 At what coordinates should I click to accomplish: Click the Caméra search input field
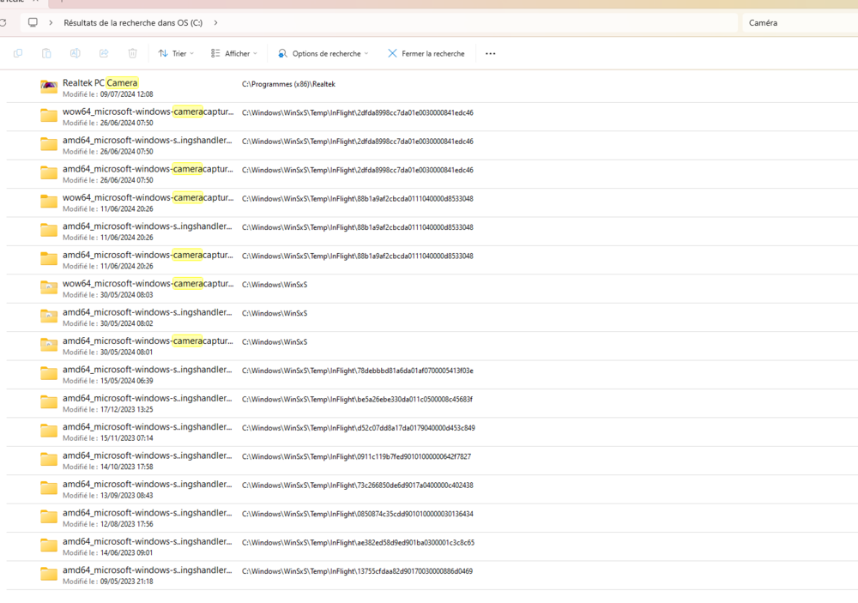tap(798, 23)
